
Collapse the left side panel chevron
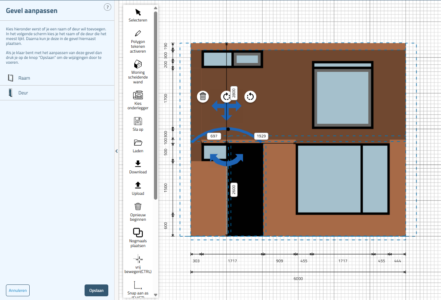(x=116, y=151)
